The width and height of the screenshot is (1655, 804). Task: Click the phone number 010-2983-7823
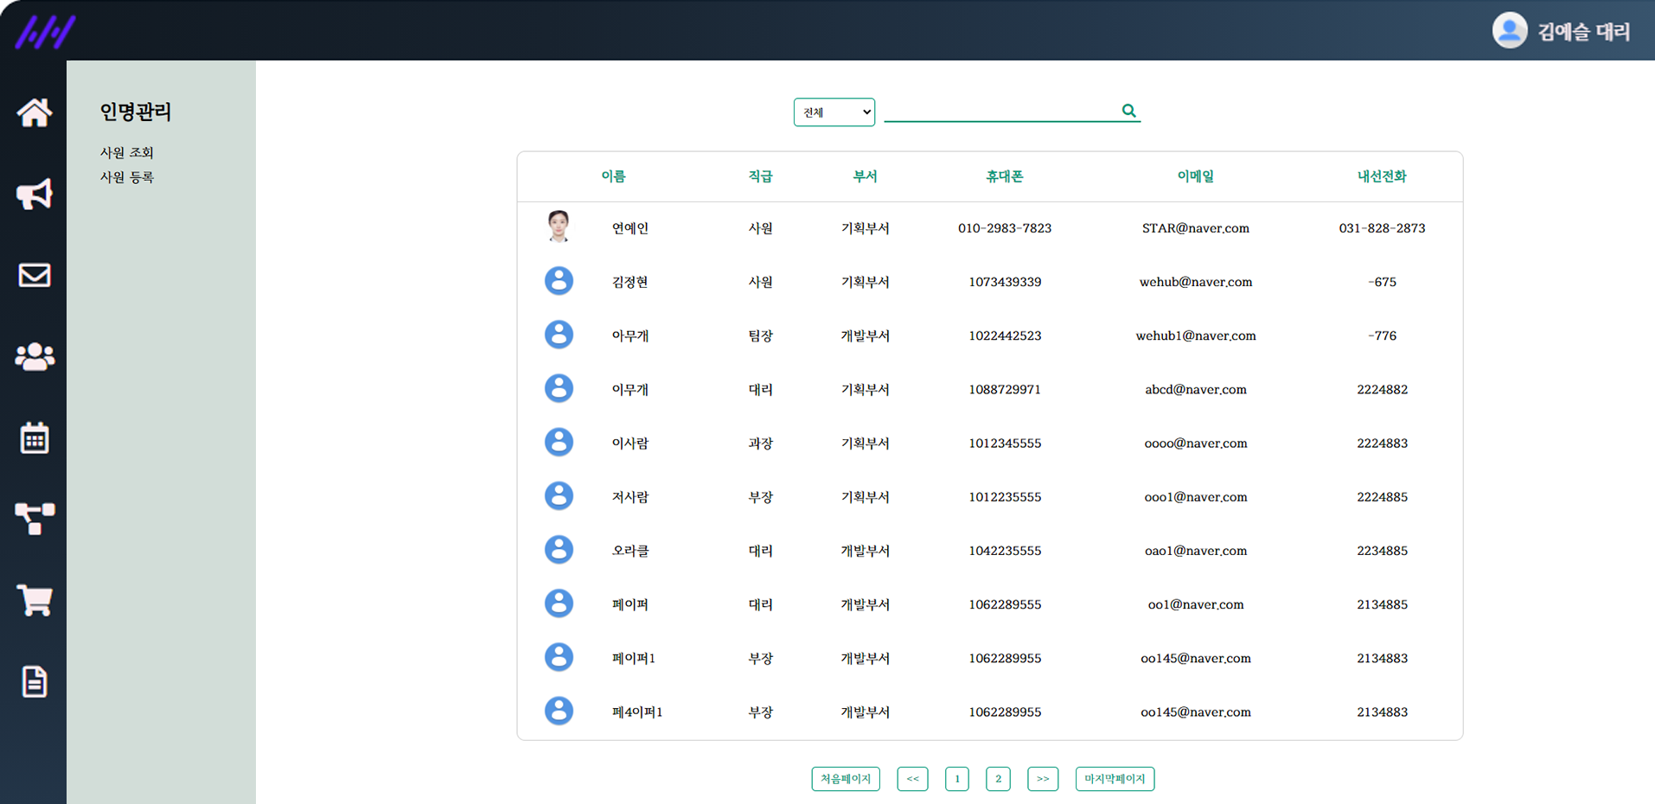click(x=1005, y=228)
